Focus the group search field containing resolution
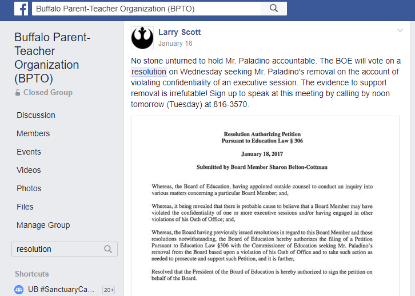Screen dimensions: 415x296 [65, 249]
